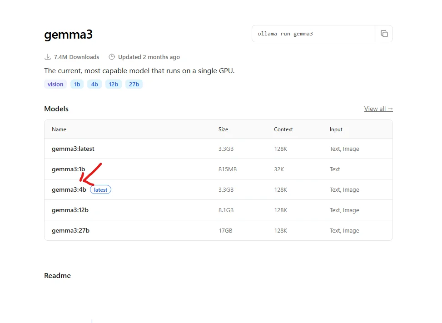Open the gemma3:latest model row

[x=219, y=149]
